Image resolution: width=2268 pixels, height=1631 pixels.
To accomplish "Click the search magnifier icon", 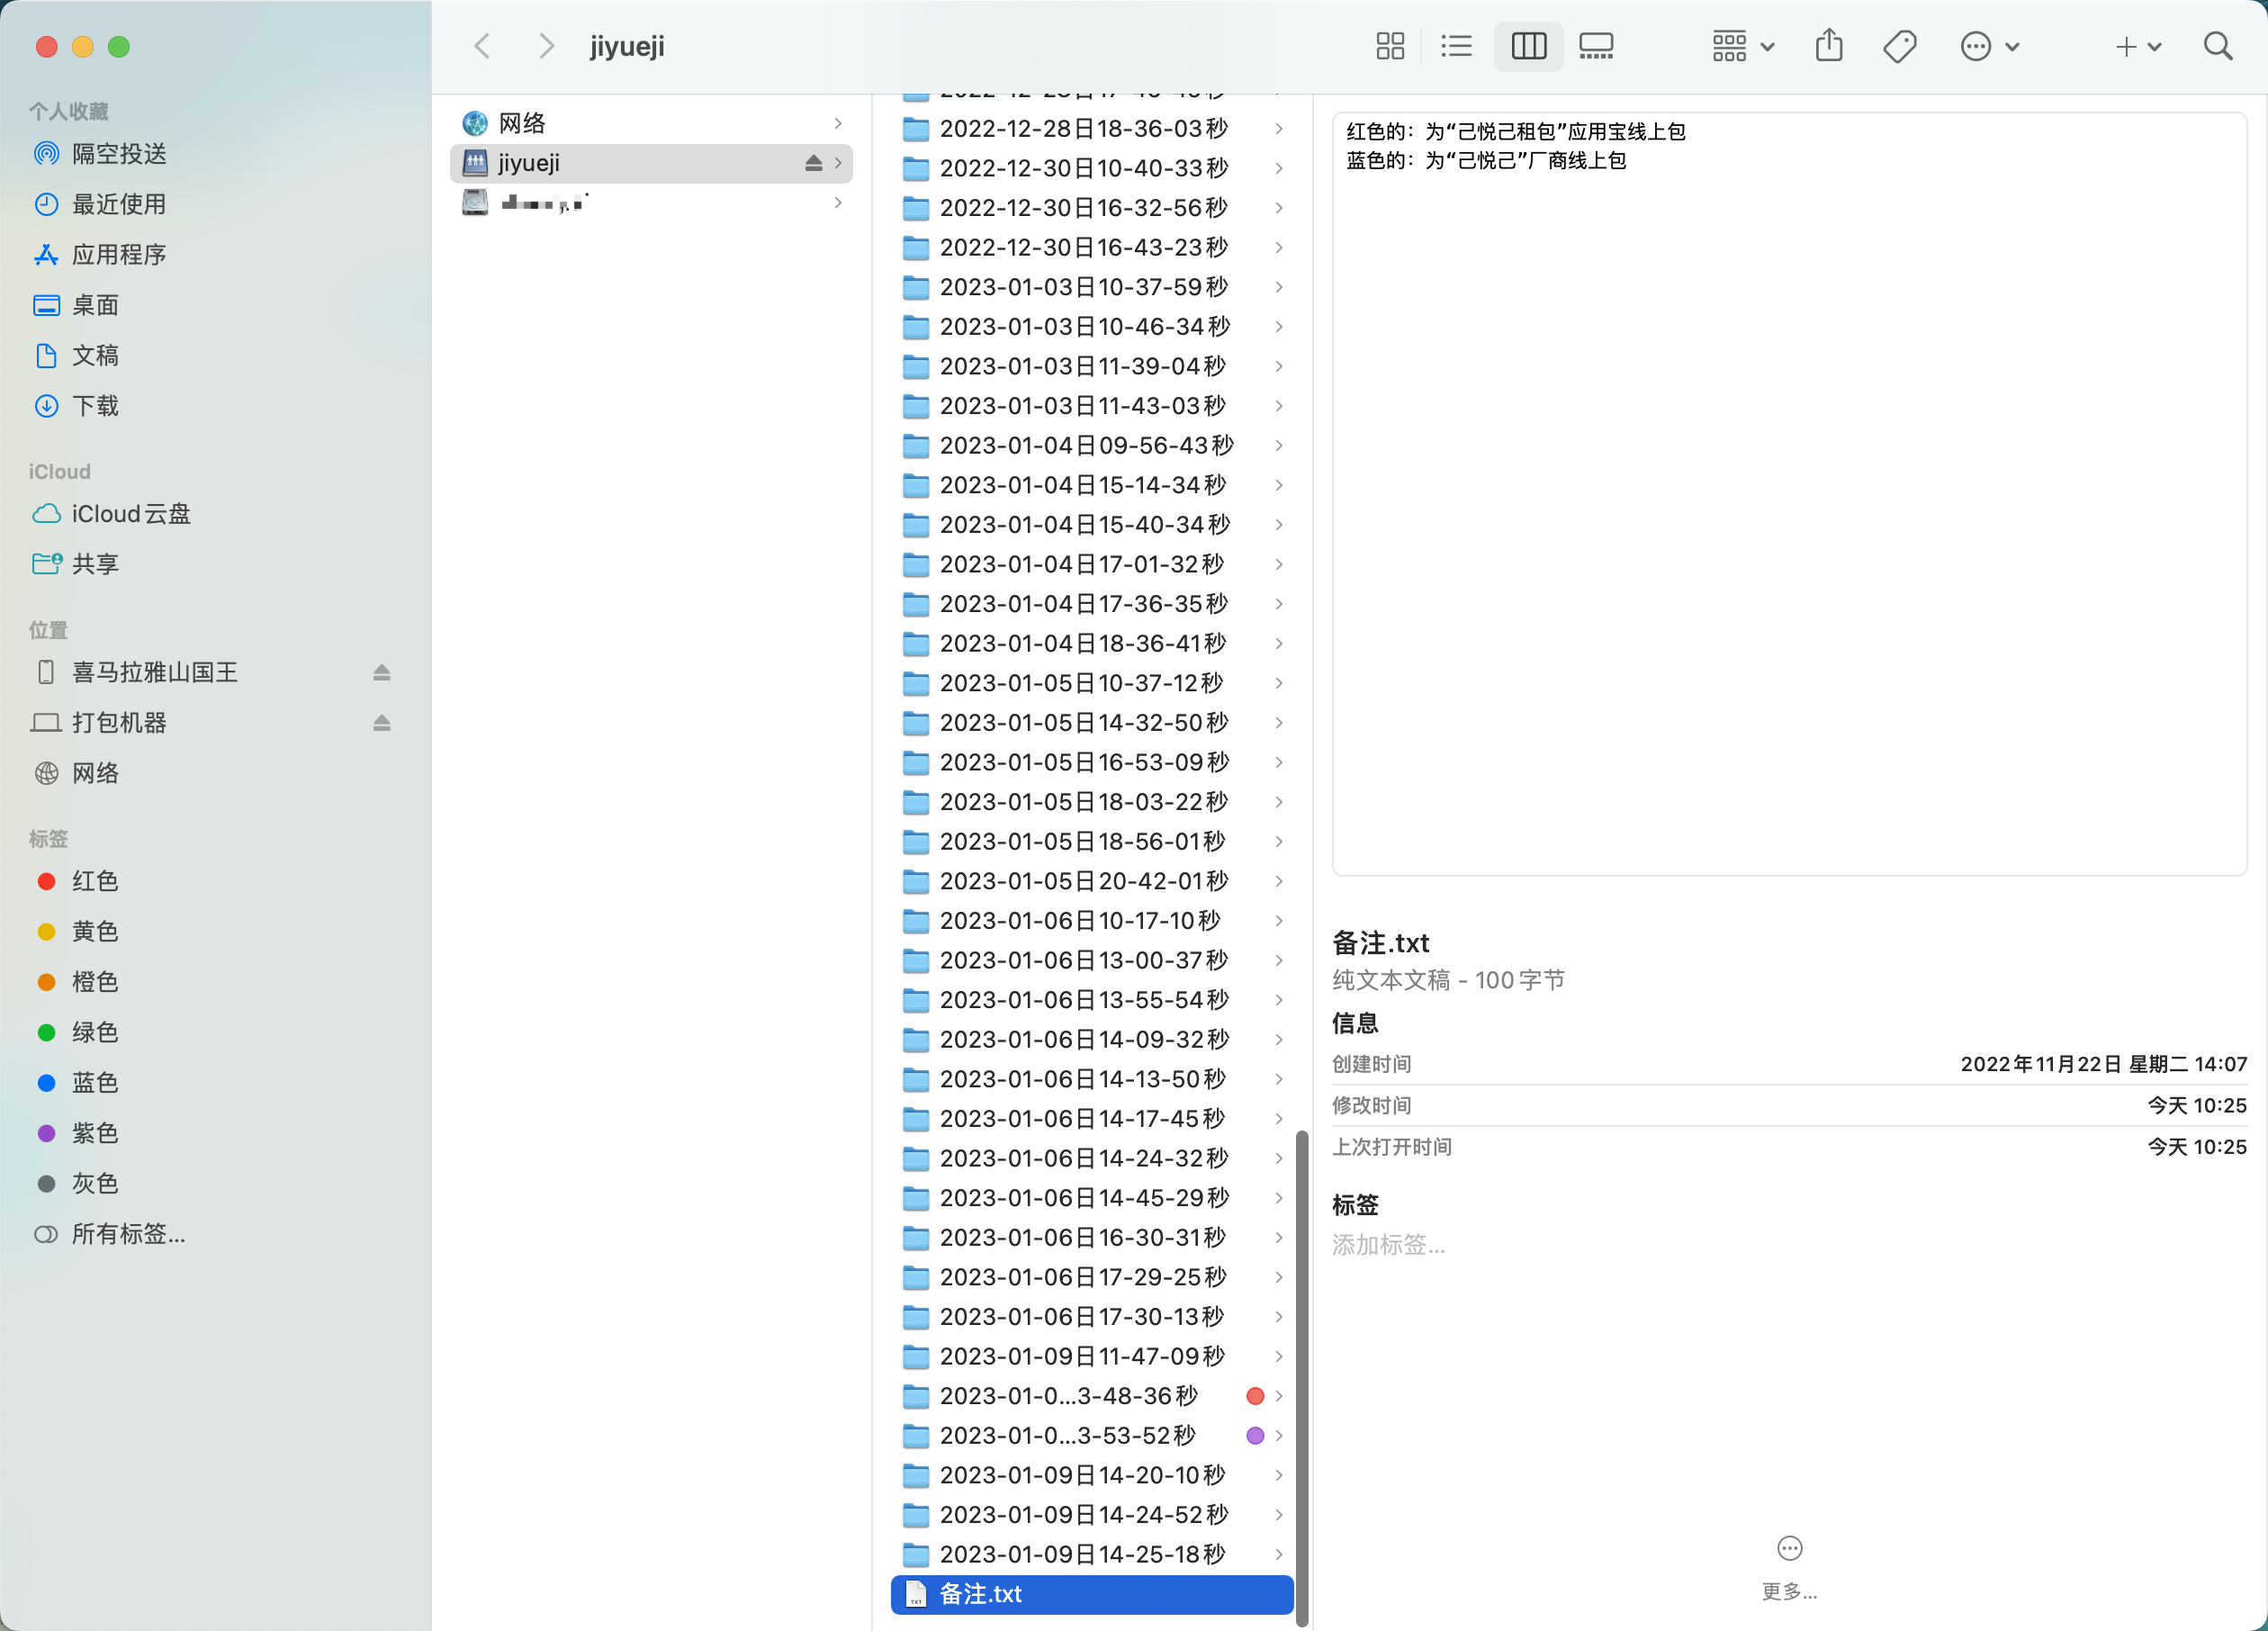I will coord(2218,46).
